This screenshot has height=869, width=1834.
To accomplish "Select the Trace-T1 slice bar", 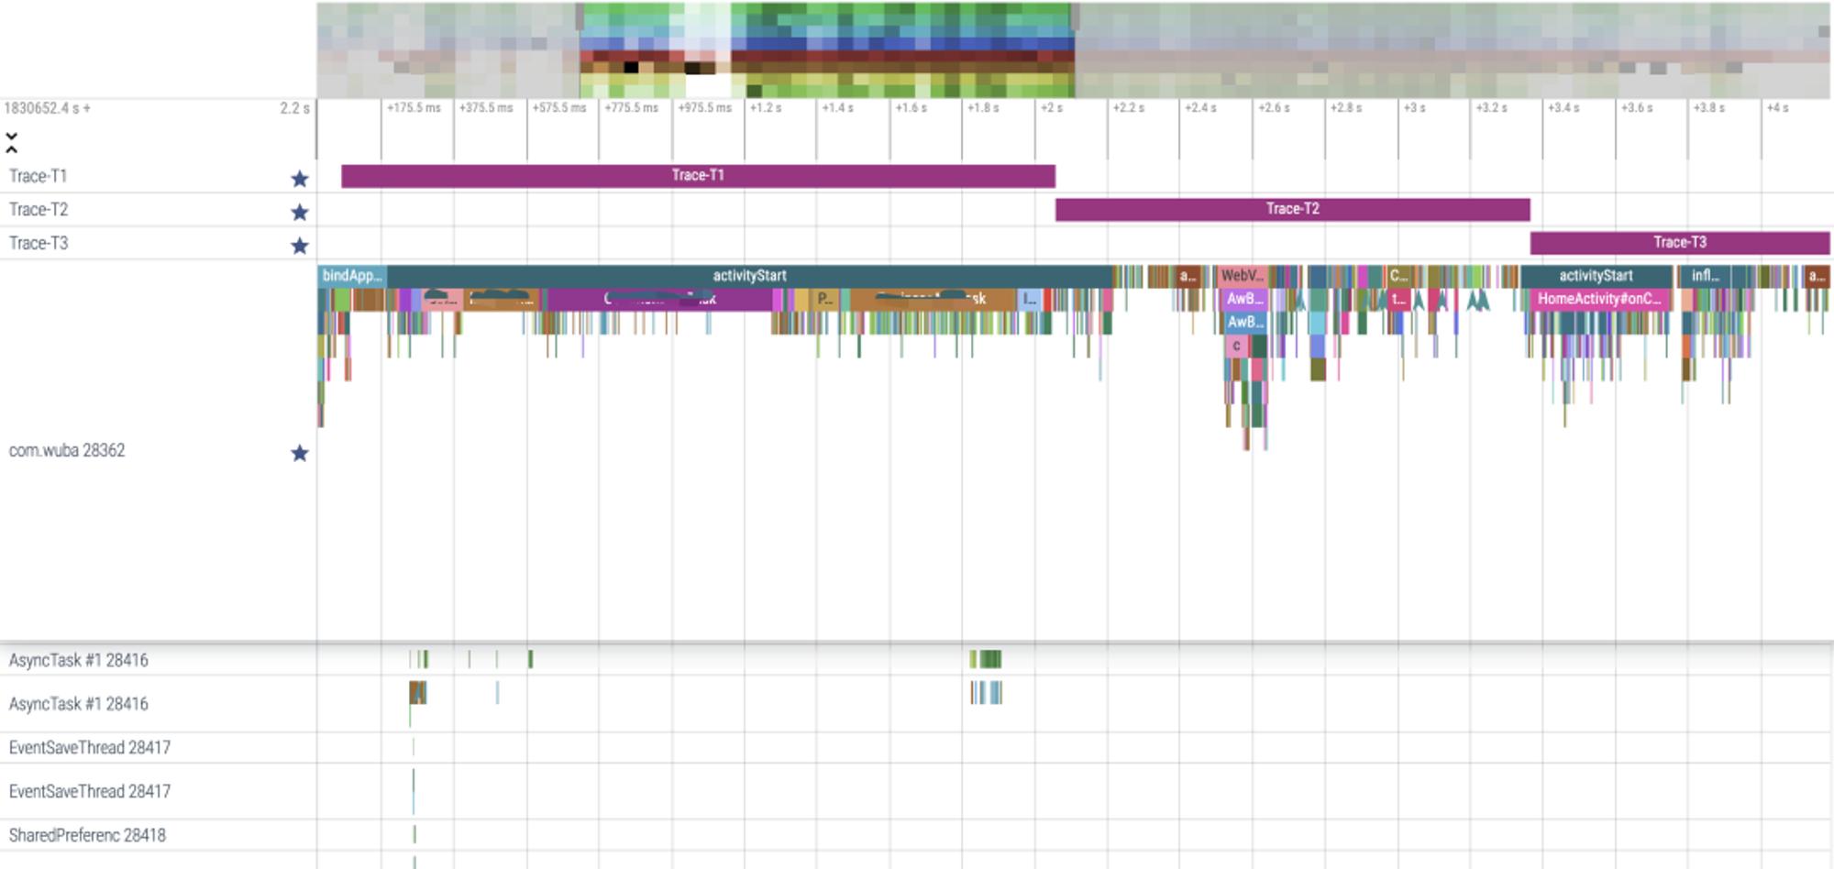I will coord(698,176).
